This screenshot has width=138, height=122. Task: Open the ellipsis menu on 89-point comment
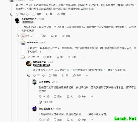(x=92, y=96)
